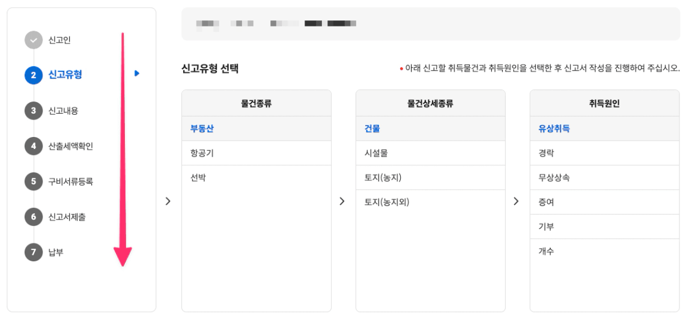Click the step 7 circle icon
This screenshot has width=686, height=319.
tap(34, 252)
